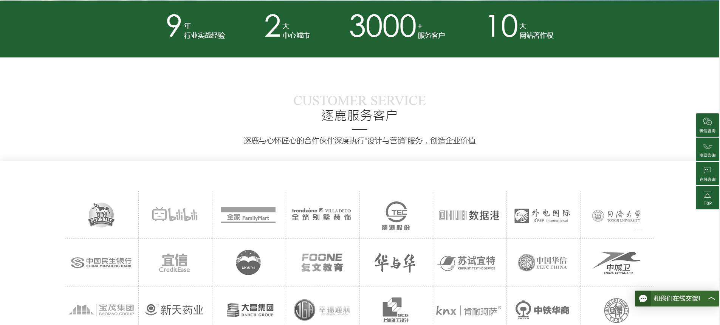
Task: Click the 苏试宜特 testing service logo
Action: point(466,263)
